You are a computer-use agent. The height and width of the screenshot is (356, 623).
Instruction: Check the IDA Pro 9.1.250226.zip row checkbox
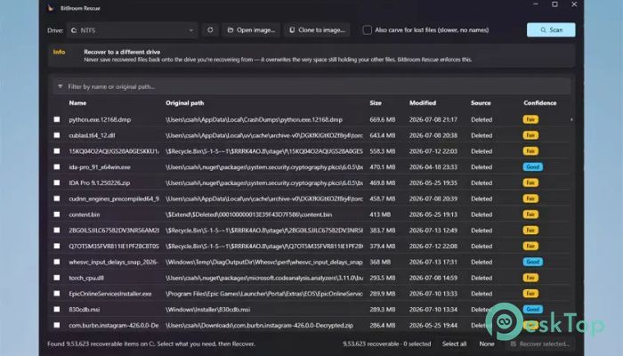click(57, 182)
